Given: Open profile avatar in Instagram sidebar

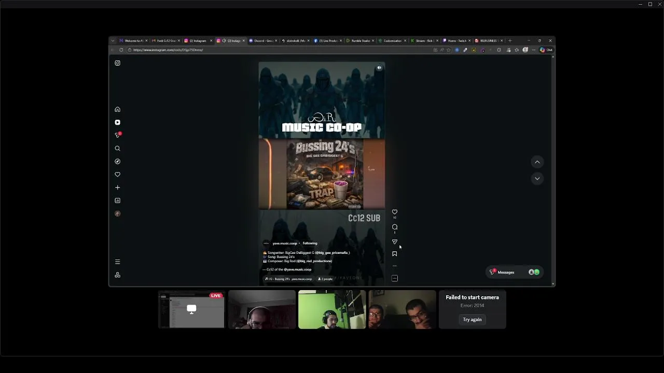Looking at the screenshot, I should point(117,213).
